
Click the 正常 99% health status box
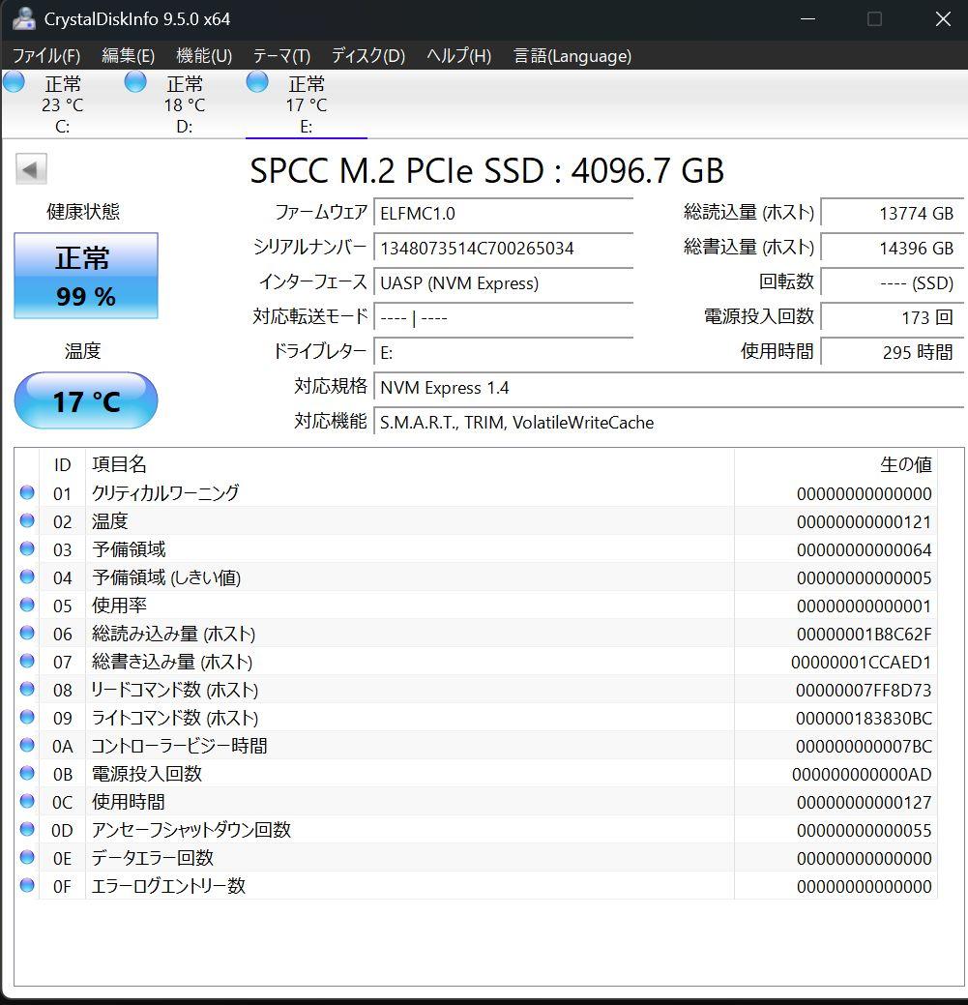coord(85,276)
